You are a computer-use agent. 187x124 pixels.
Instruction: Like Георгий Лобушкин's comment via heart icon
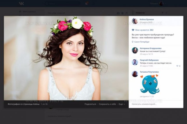click(177, 66)
